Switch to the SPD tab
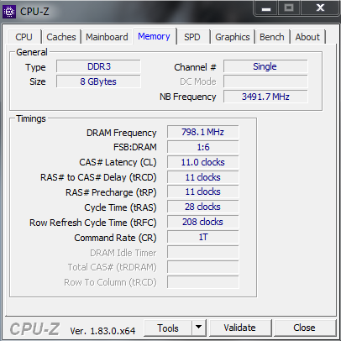341x341 pixels. pyautogui.click(x=192, y=37)
